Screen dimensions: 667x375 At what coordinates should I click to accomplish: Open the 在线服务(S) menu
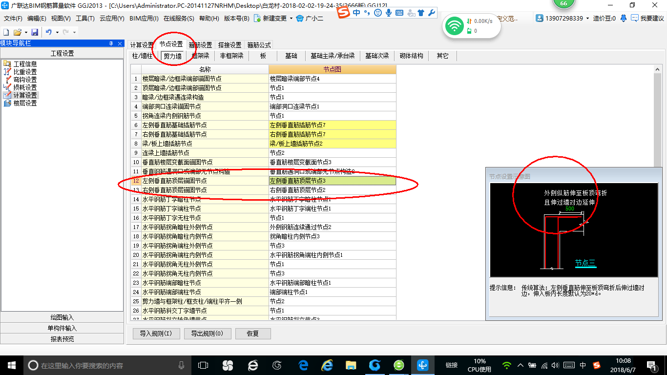(178, 19)
